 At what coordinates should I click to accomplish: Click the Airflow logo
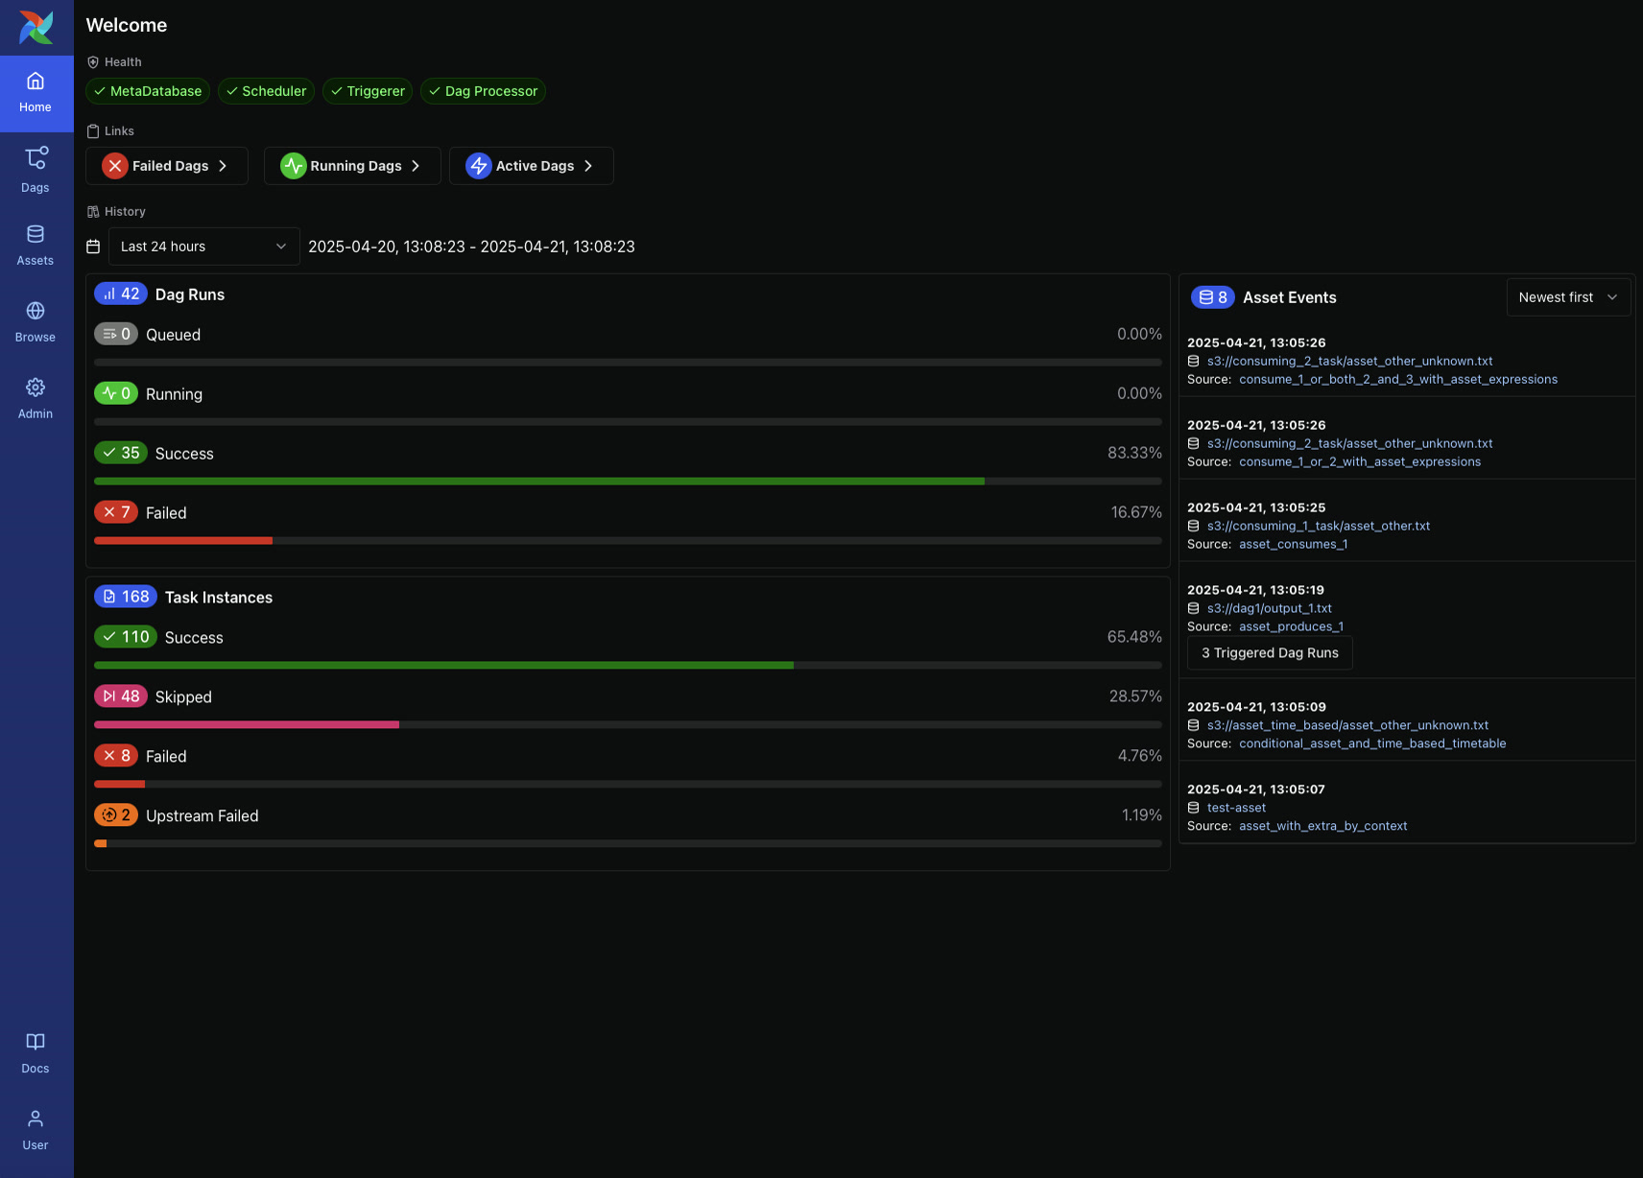click(x=36, y=28)
